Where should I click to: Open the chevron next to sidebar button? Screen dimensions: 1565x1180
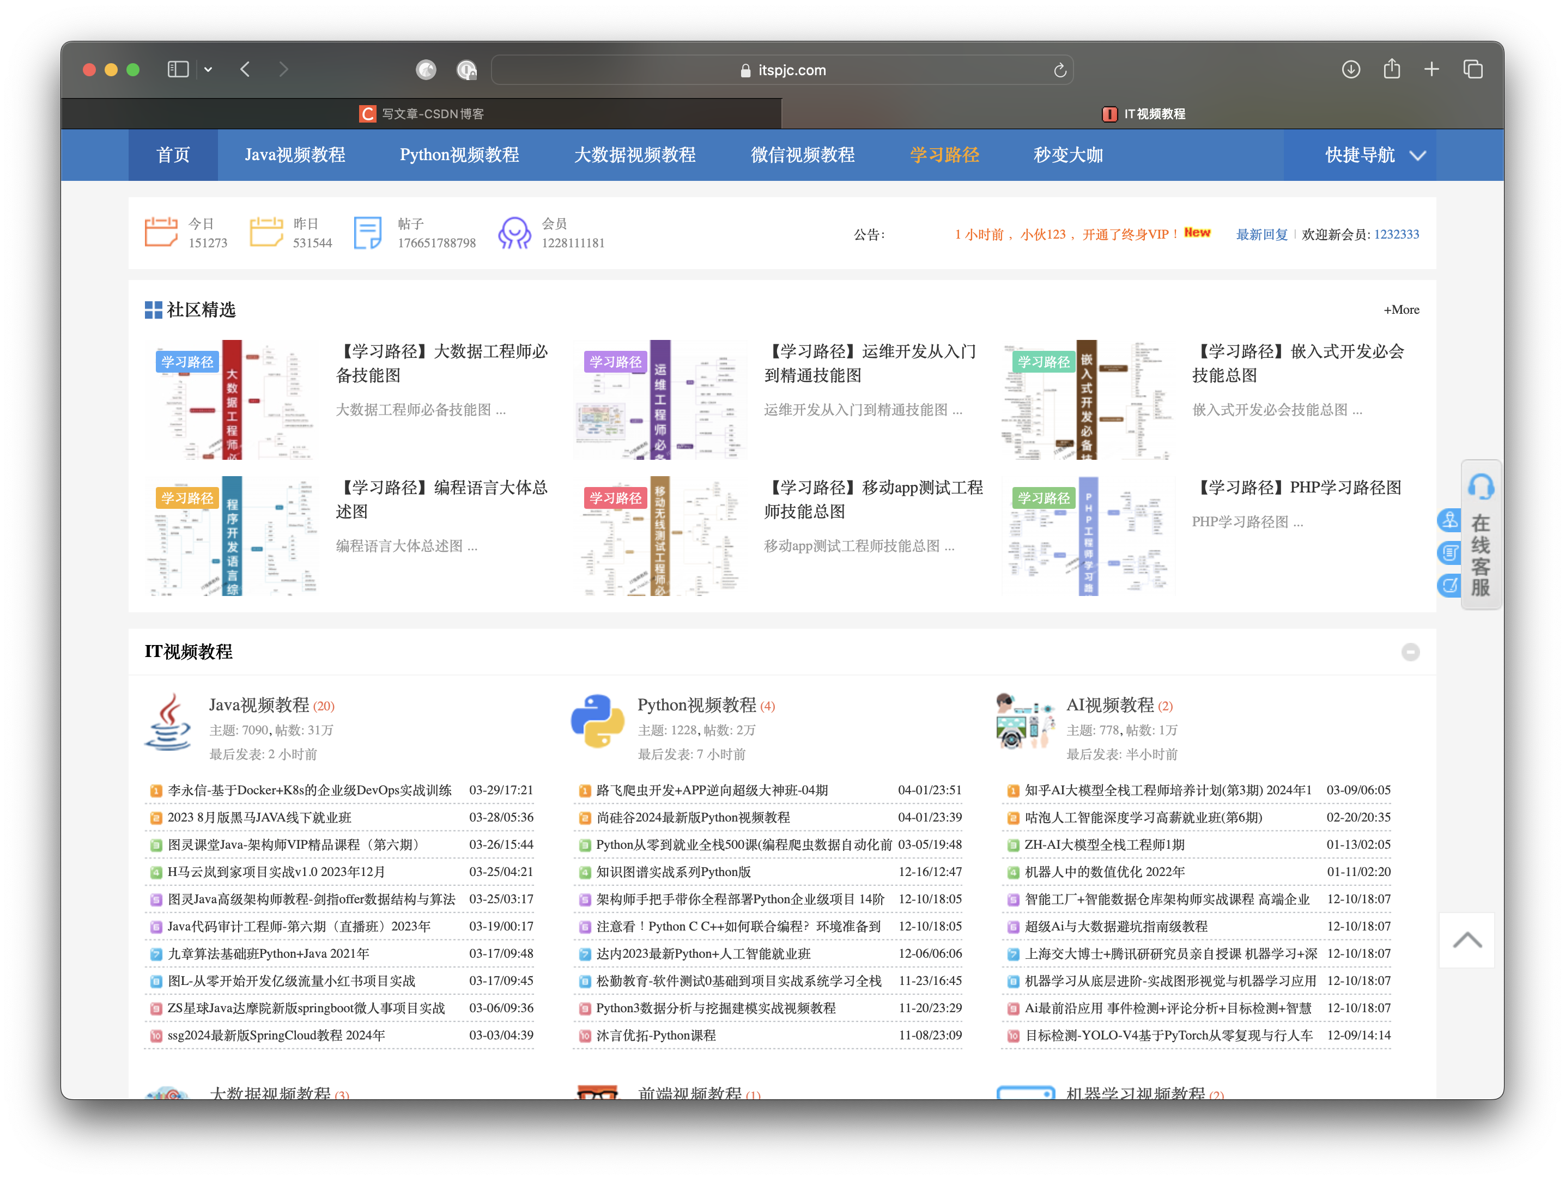208,69
